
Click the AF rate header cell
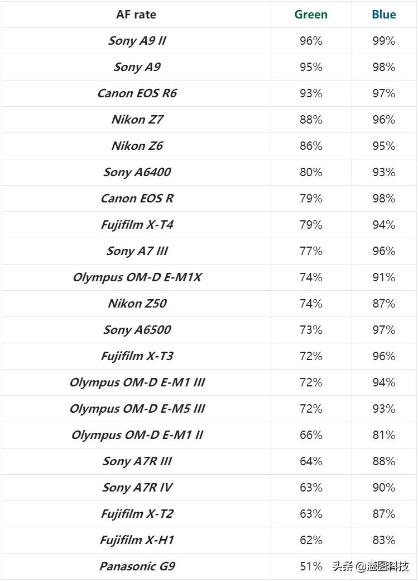tap(136, 15)
